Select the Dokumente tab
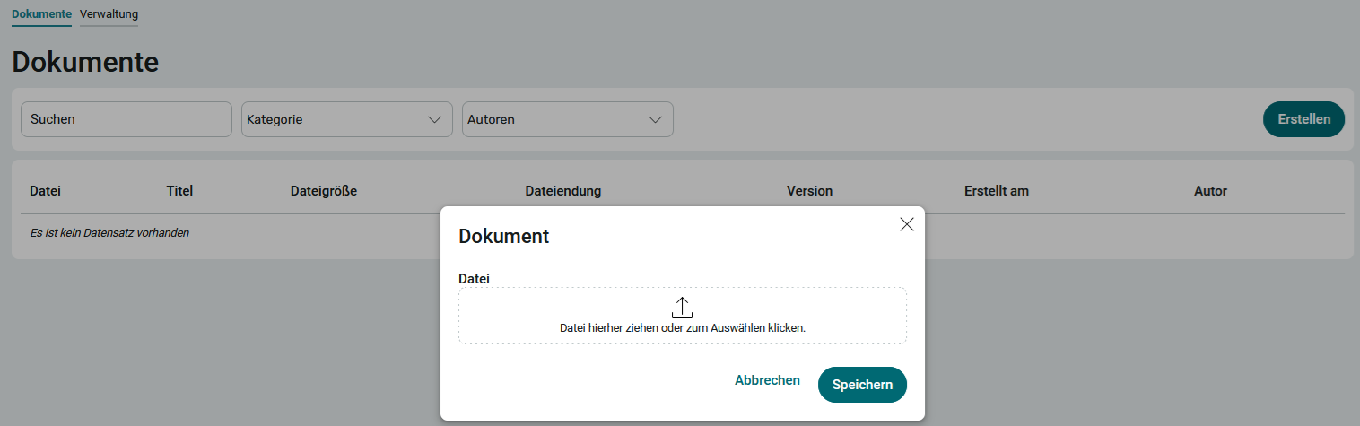Image resolution: width=1360 pixels, height=426 pixels. [41, 14]
